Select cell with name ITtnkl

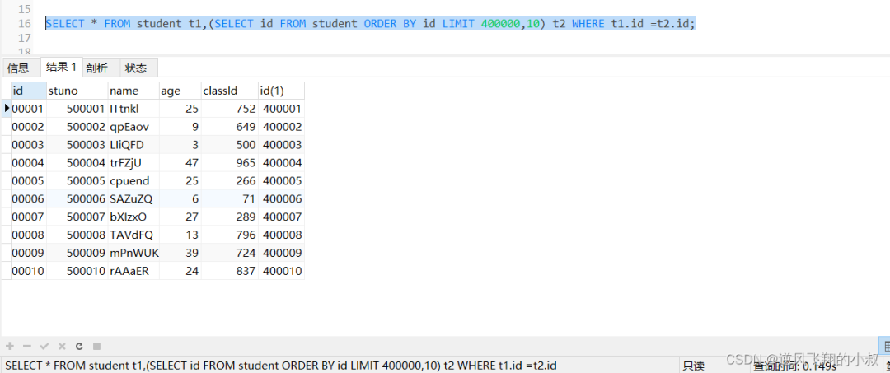coord(133,108)
